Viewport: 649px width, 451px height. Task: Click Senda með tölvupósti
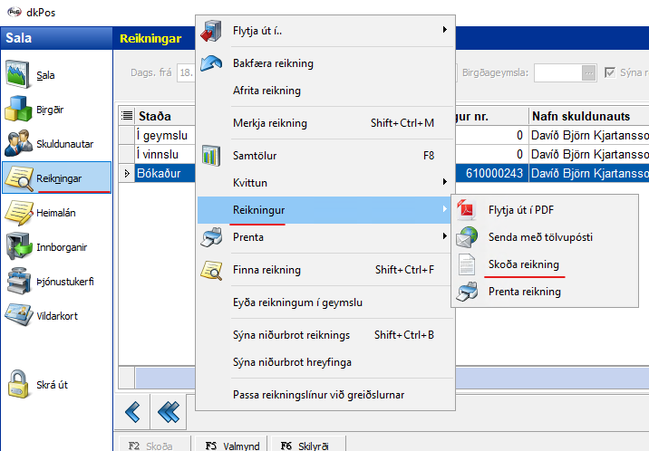540,237
